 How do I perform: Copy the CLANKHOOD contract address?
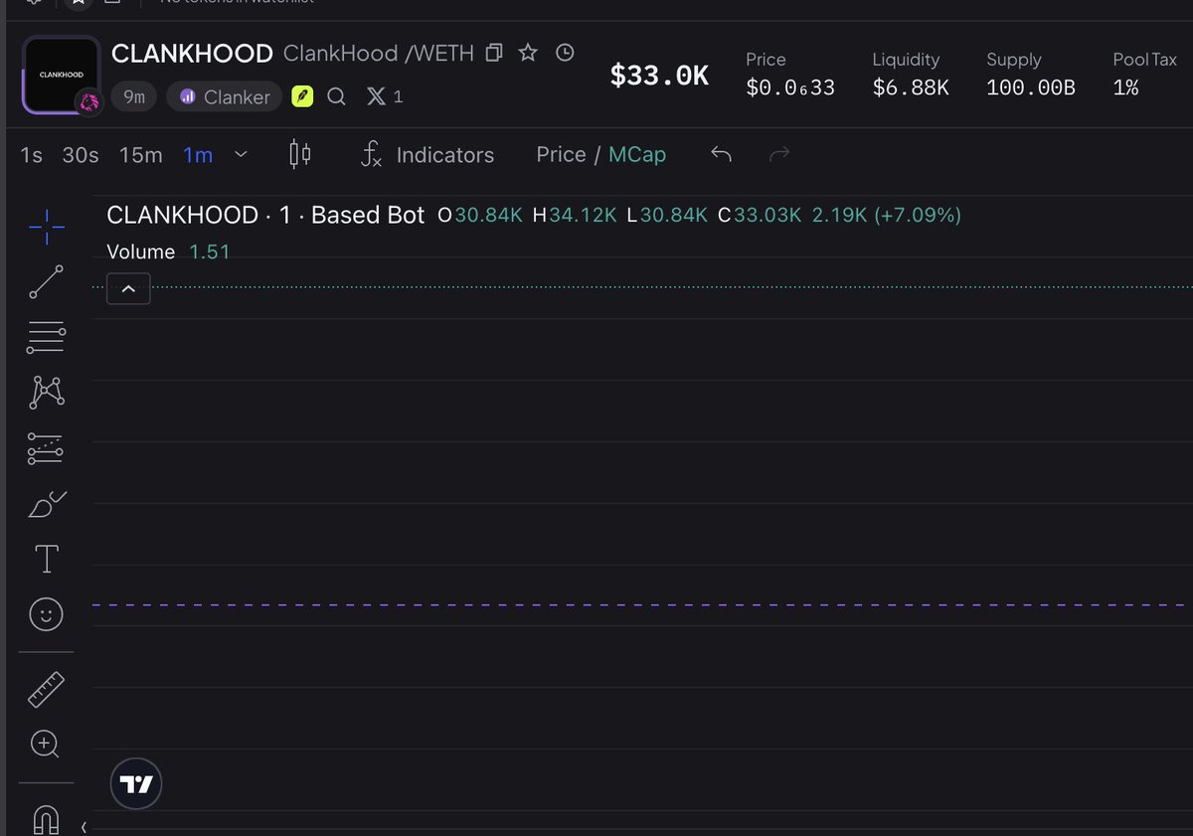tap(494, 53)
